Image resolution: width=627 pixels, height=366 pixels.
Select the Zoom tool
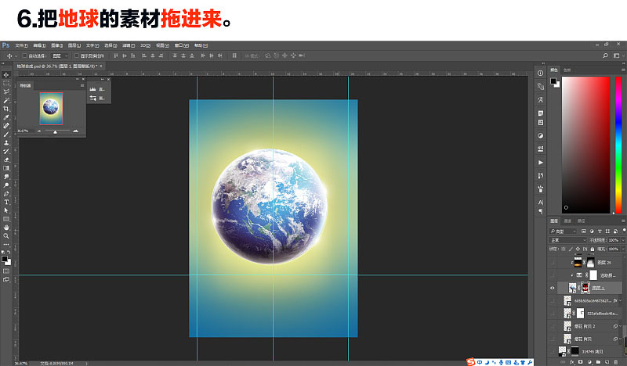point(6,236)
